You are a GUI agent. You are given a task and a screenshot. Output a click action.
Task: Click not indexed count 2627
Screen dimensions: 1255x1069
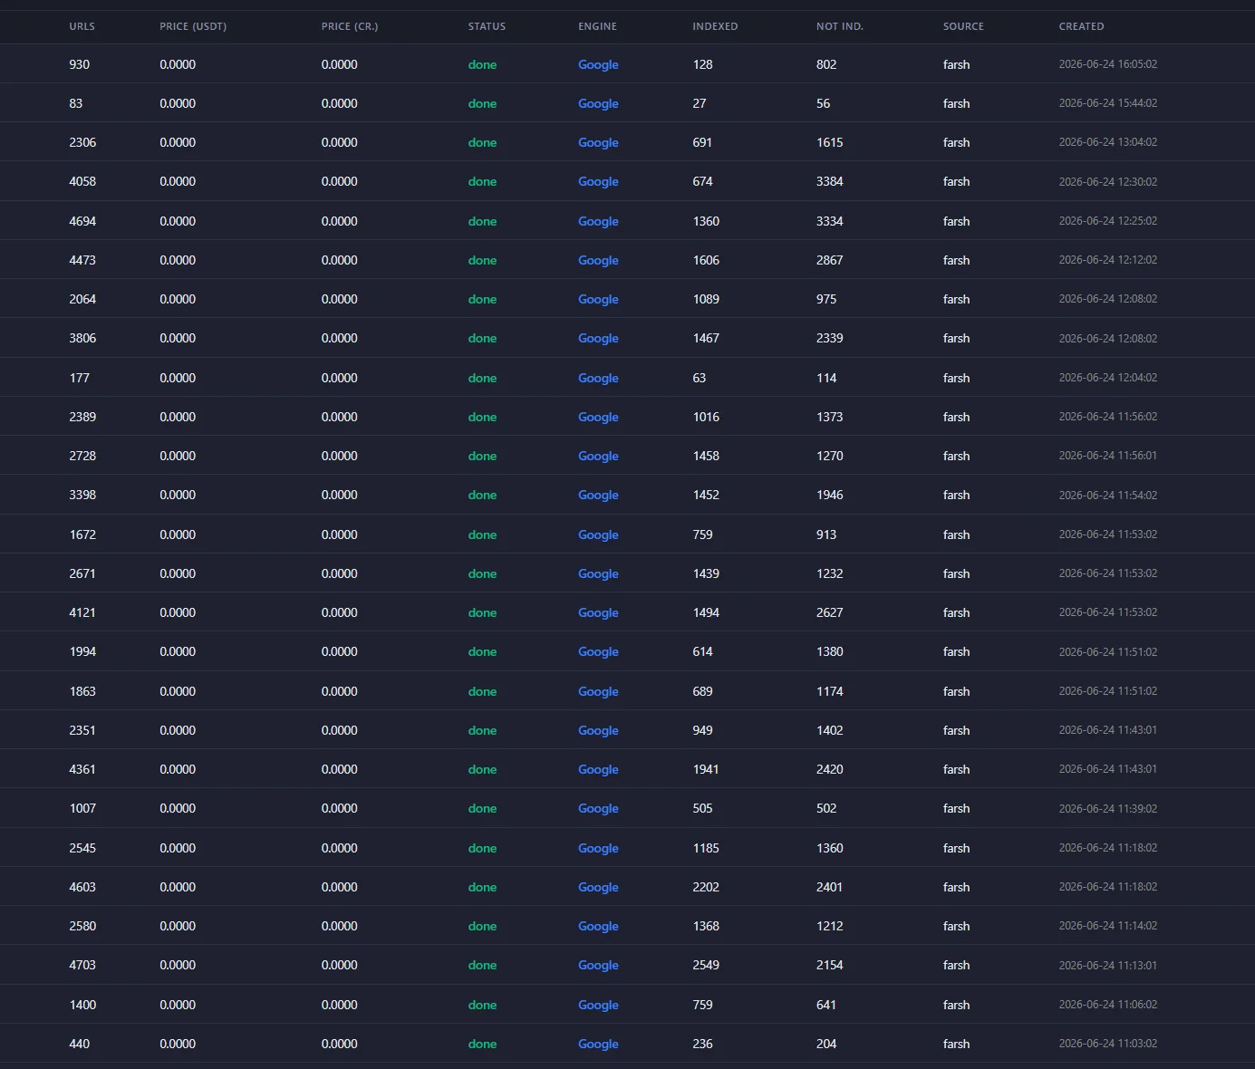coord(830,612)
